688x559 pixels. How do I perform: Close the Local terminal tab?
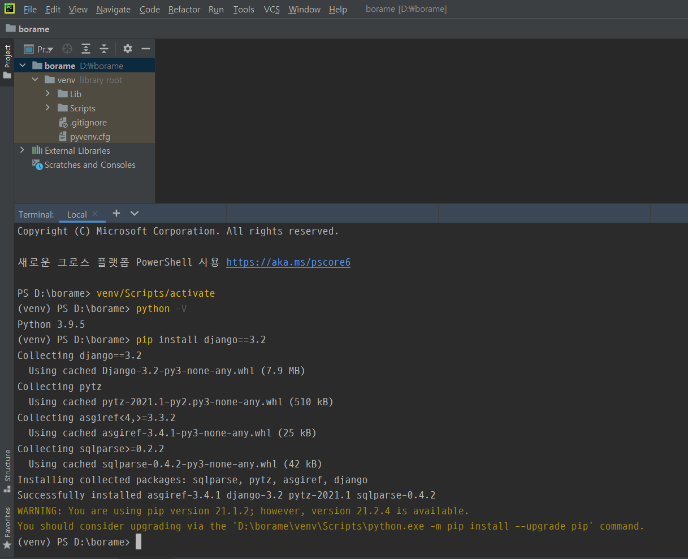(x=95, y=214)
